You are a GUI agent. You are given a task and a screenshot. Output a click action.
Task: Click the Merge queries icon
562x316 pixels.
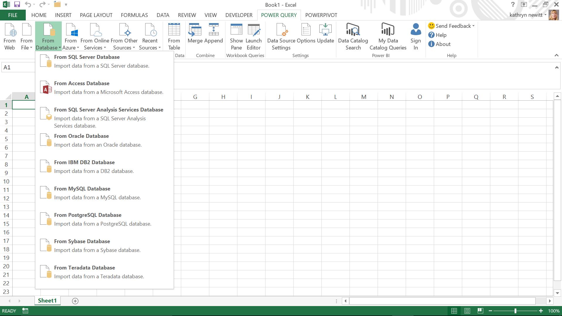195,34
